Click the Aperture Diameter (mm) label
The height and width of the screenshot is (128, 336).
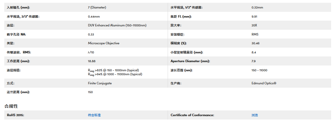tap(190, 61)
